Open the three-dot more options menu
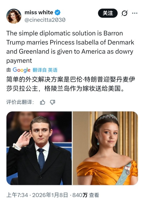This screenshot has width=144, height=204. coord(134,13)
